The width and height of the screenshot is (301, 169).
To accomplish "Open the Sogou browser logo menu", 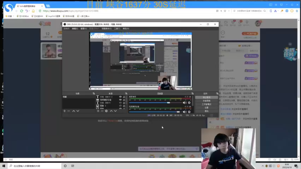I will click(x=9, y=8).
